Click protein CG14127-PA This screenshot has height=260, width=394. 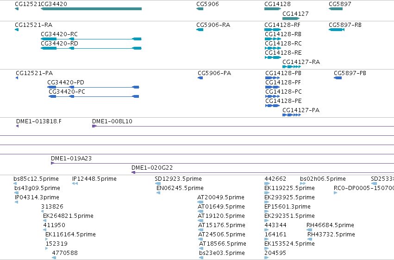(292, 115)
